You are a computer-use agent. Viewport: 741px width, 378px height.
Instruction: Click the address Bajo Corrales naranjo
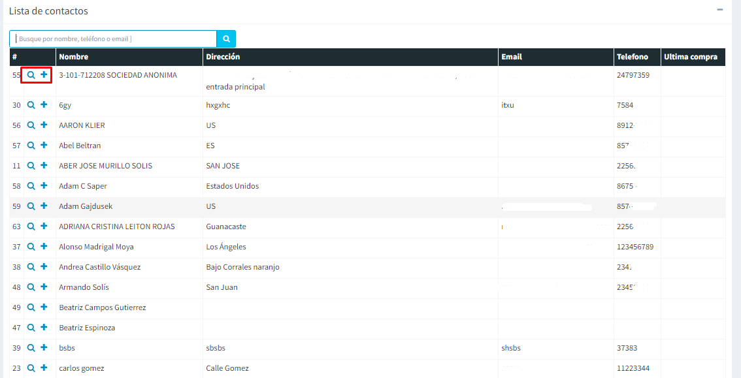click(x=243, y=267)
